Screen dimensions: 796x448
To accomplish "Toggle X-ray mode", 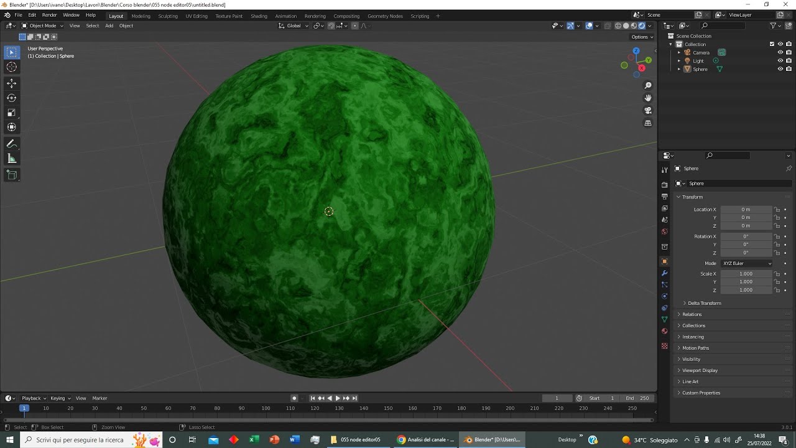I will 608,26.
